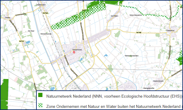Image resolution: width=183 pixels, height=110 pixels.
Task: Click the De Haar place label
Action: [31, 31]
